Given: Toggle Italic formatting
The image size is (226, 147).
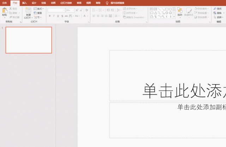Looking at the screenshot, I should 54,16.
